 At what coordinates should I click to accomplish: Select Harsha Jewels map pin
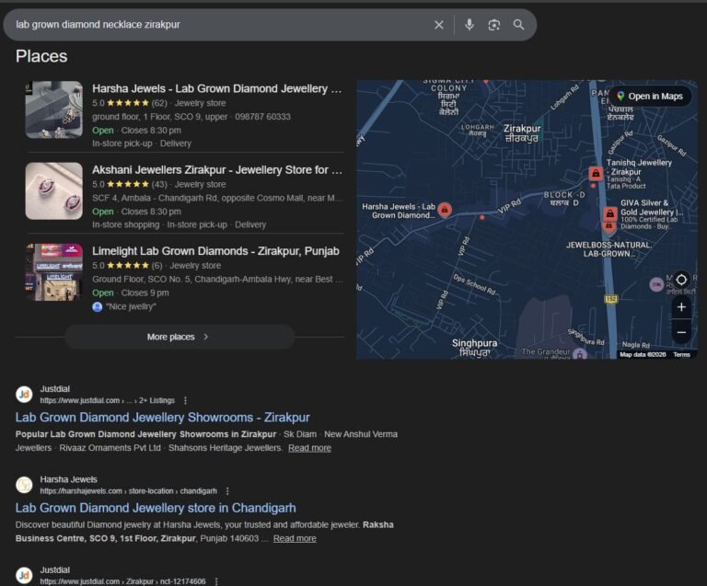click(445, 210)
